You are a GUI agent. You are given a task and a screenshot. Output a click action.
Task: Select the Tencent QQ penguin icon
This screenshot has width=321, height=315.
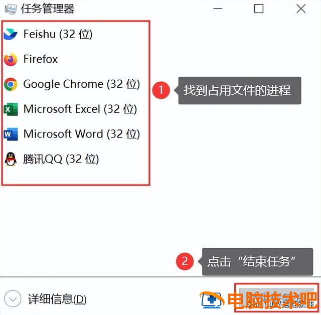(11, 159)
